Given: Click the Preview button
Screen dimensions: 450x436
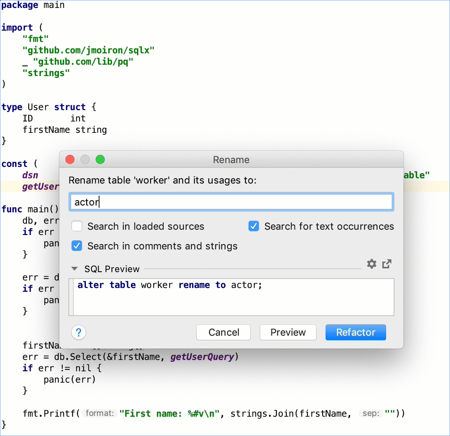Looking at the screenshot, I should click(x=288, y=332).
